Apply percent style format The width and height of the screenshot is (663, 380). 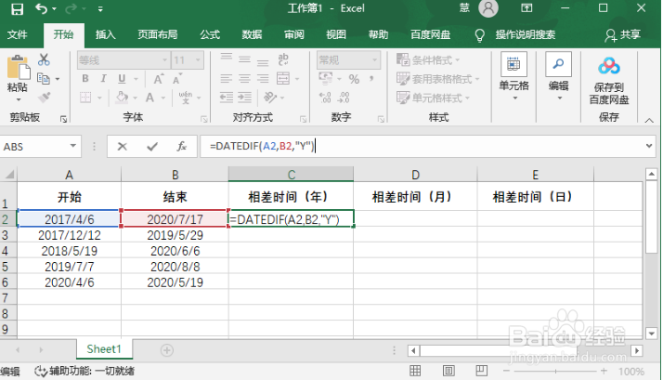point(354,79)
